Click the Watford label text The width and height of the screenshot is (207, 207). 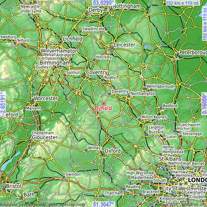click(175, 163)
